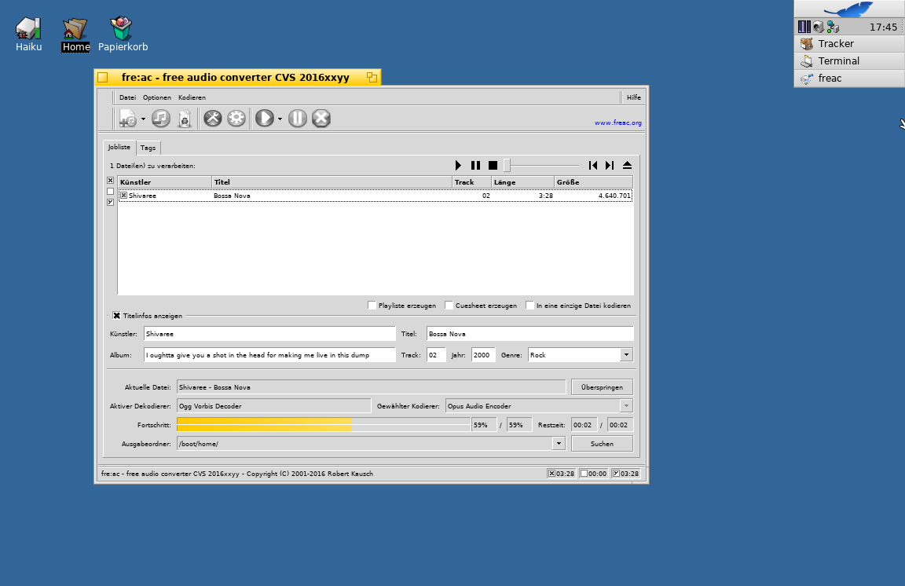Viewport: 905px width, 586px height.
Task: Sort by the Künstler column header
Action: (x=164, y=182)
